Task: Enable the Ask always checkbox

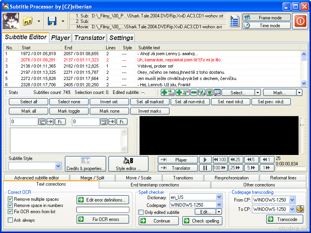Action: click(10, 220)
